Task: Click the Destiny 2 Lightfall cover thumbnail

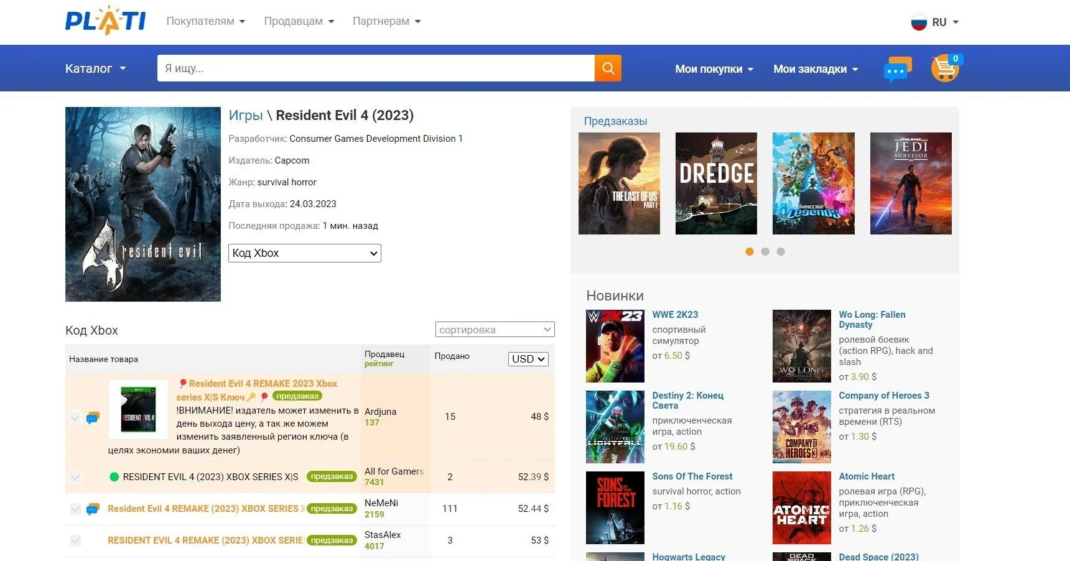Action: tap(615, 427)
